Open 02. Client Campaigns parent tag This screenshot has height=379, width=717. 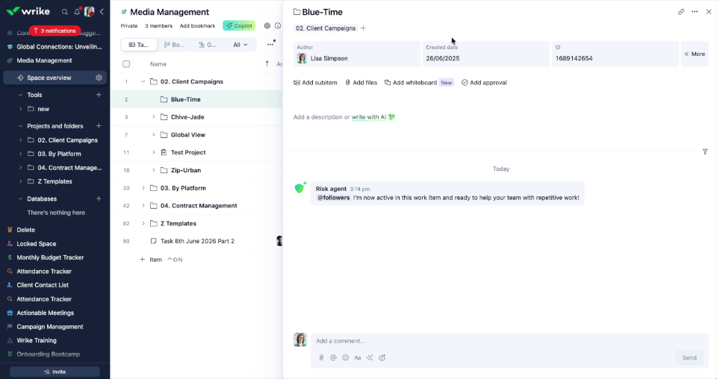[x=326, y=28]
